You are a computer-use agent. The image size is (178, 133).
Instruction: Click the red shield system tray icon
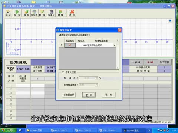point(165,130)
